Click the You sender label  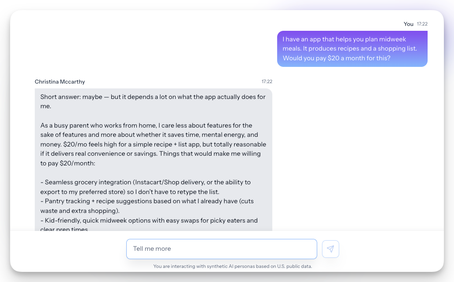[408, 24]
